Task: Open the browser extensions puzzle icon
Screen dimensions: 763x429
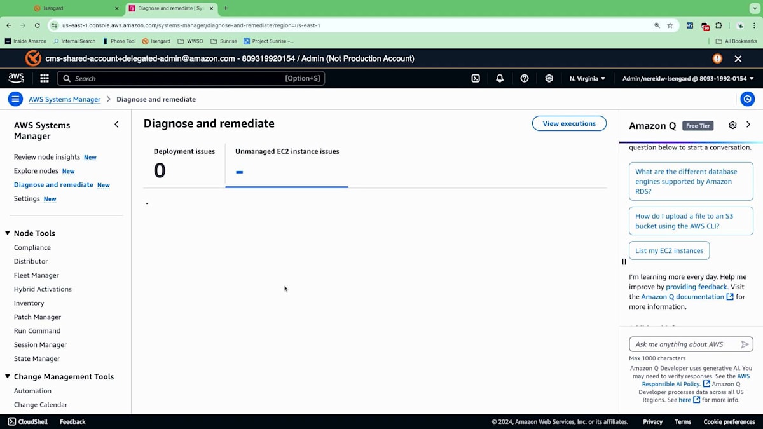Action: [718, 25]
